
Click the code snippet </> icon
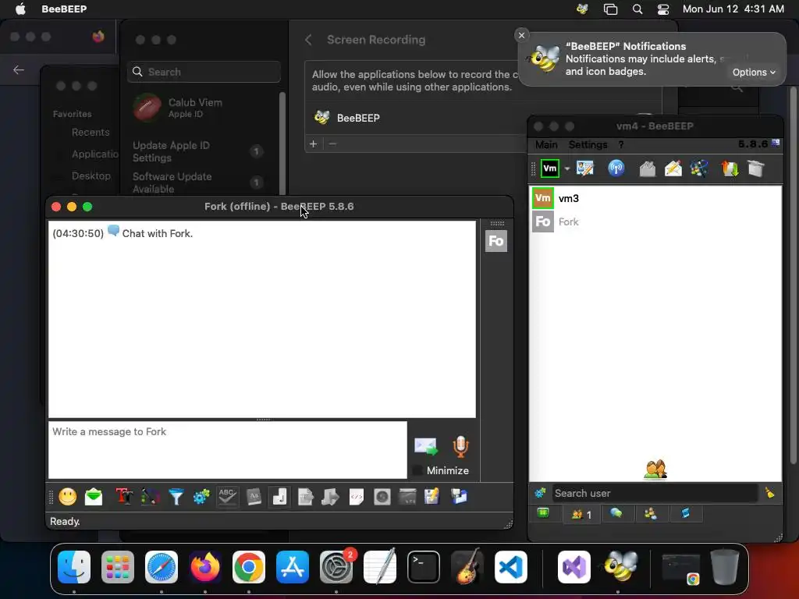point(356,496)
